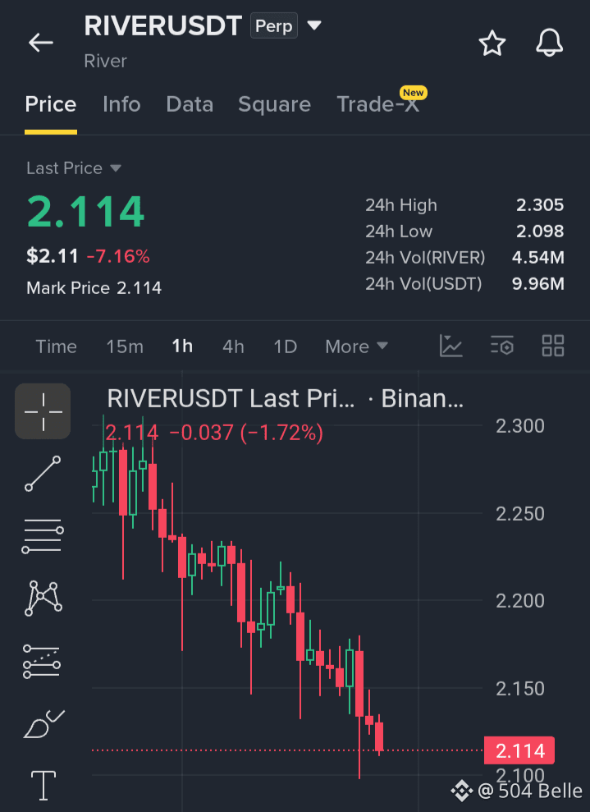Tap the $2.11 USD price
Image resolution: width=590 pixels, height=812 pixels.
[x=53, y=256]
